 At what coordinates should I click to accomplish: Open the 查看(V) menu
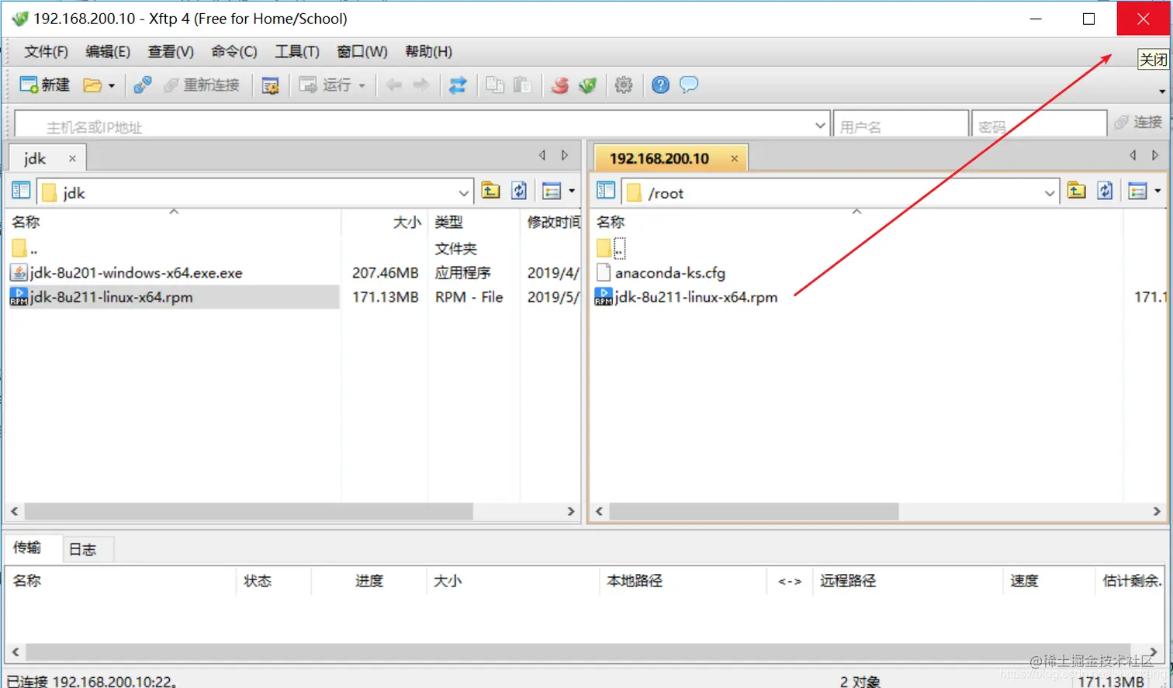click(x=171, y=52)
